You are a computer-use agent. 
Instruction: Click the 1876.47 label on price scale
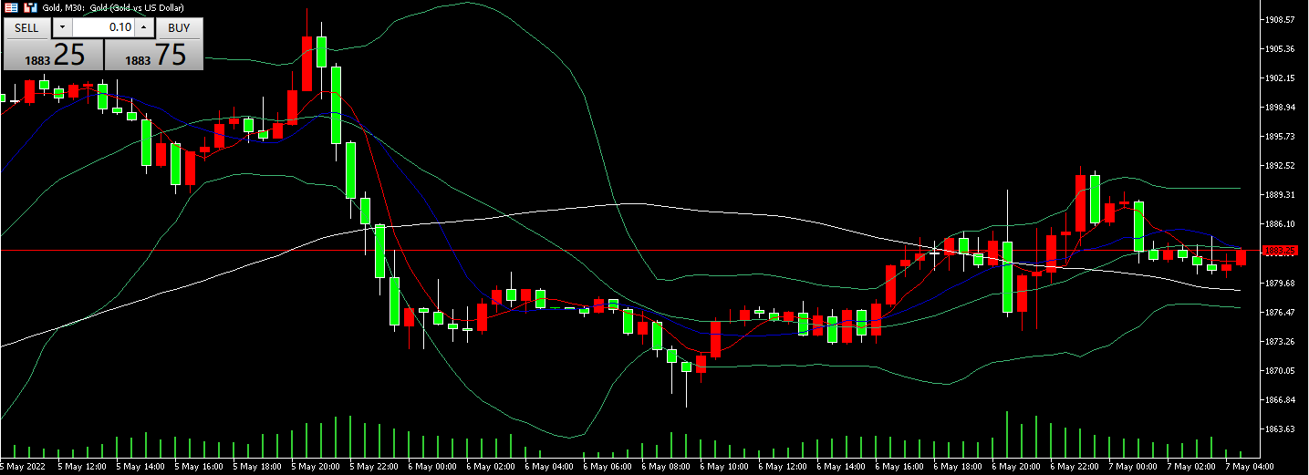(x=1281, y=312)
